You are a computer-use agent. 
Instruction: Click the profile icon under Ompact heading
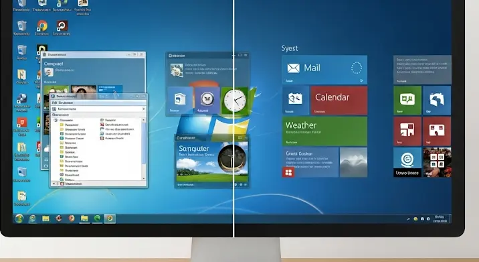tap(49, 72)
